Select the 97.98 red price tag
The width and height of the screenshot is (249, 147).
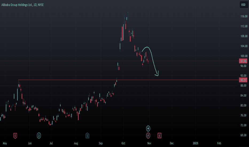point(243,61)
